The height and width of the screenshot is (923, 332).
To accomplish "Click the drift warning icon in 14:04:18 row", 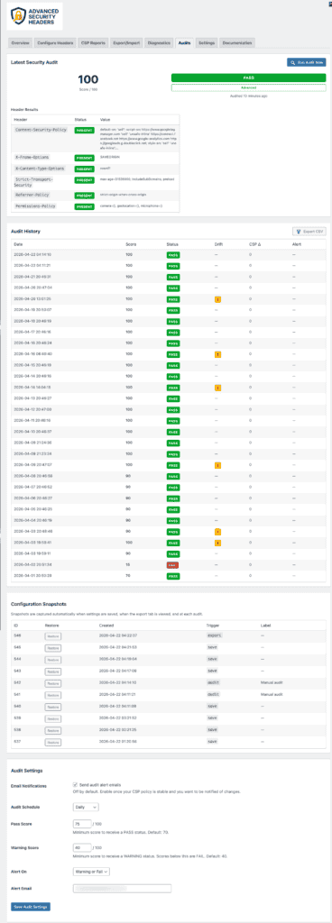I will 217,388.
